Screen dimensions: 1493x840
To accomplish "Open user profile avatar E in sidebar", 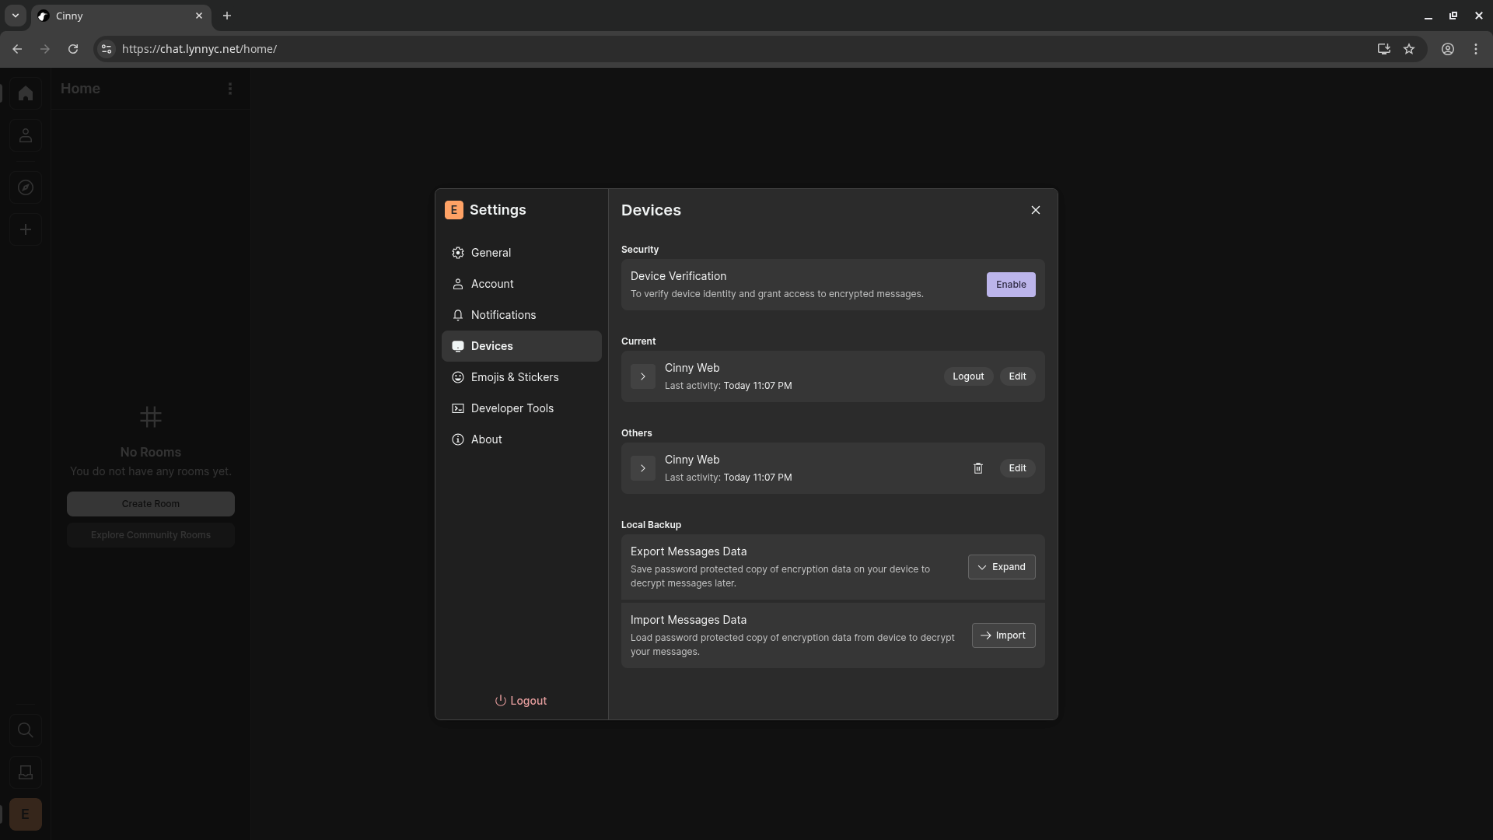I will click(x=26, y=814).
